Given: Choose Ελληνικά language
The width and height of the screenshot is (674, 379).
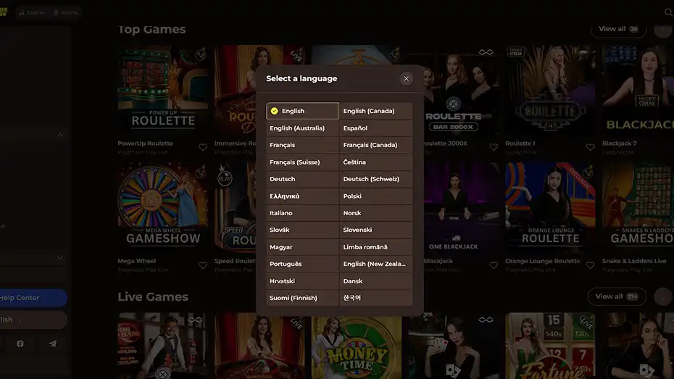Looking at the screenshot, I should click(x=303, y=196).
